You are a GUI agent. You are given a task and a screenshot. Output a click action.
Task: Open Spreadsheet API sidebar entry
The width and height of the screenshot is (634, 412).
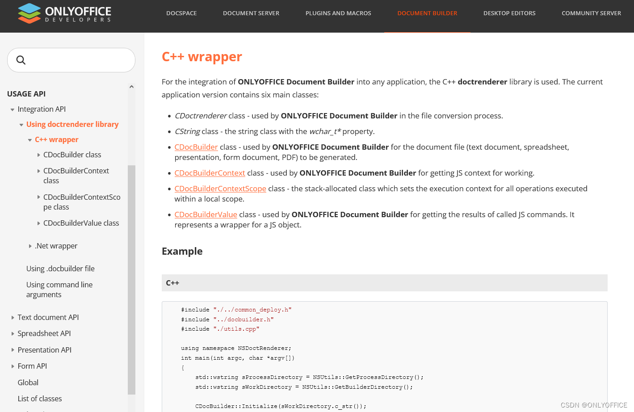coord(44,333)
